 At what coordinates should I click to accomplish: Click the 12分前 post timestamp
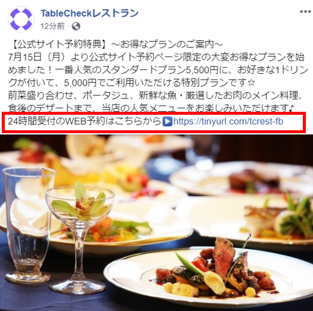(x=52, y=26)
